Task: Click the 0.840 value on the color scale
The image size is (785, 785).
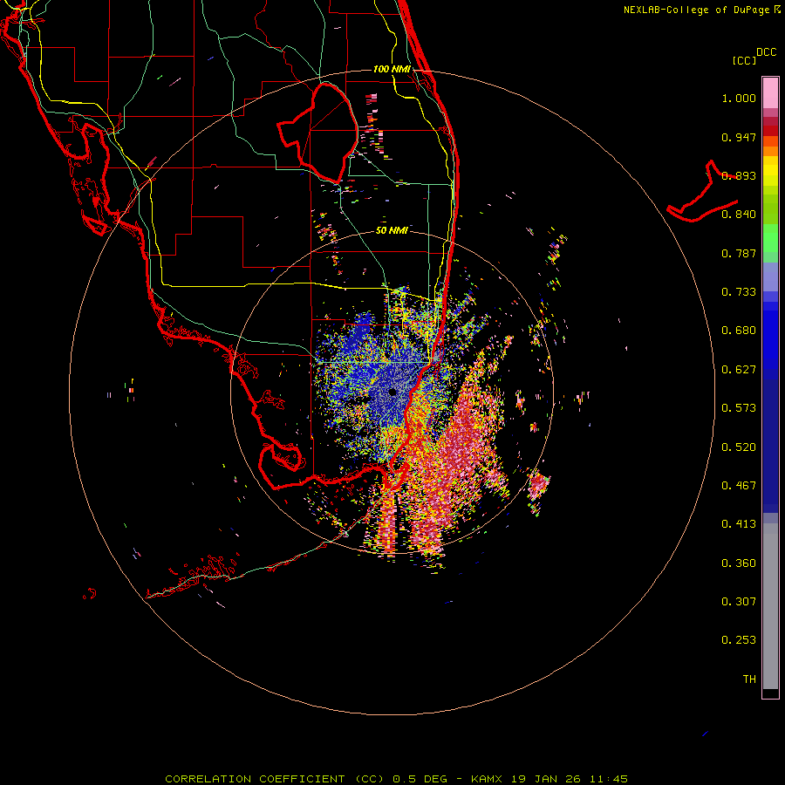Action: coord(739,215)
